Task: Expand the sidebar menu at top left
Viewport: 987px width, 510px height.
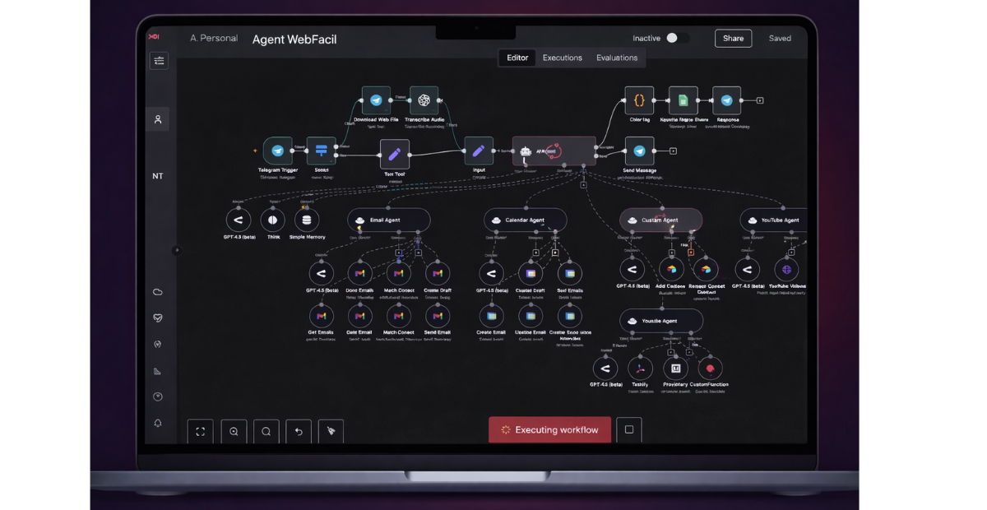Action: click(x=159, y=61)
